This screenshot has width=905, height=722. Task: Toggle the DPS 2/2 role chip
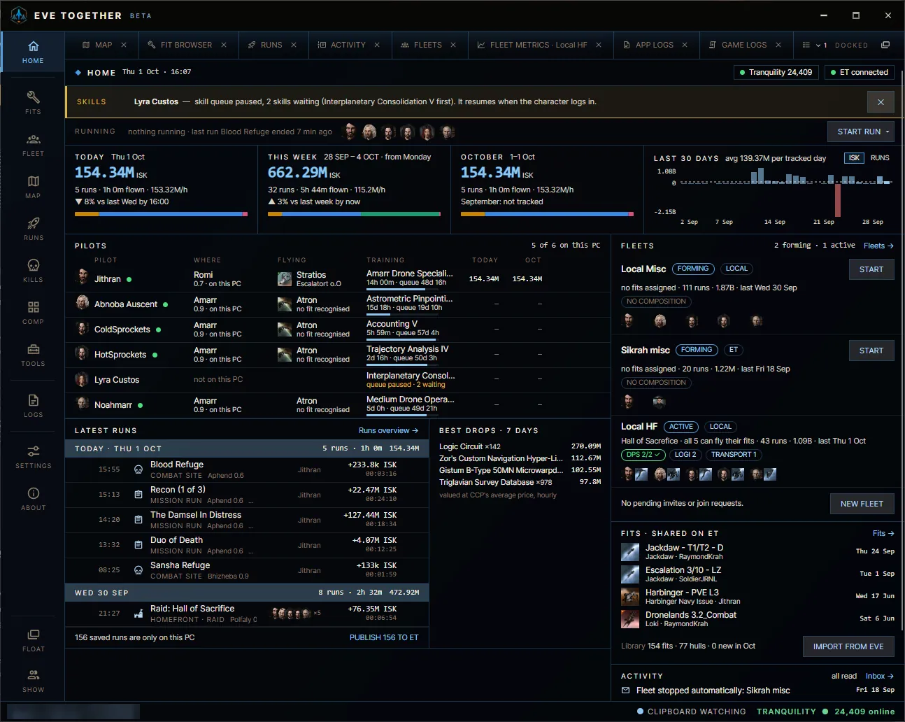point(643,455)
